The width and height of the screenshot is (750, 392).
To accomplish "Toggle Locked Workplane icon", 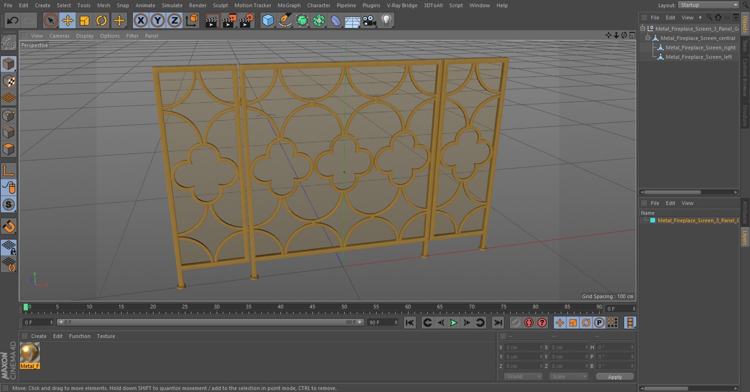I will (9, 247).
